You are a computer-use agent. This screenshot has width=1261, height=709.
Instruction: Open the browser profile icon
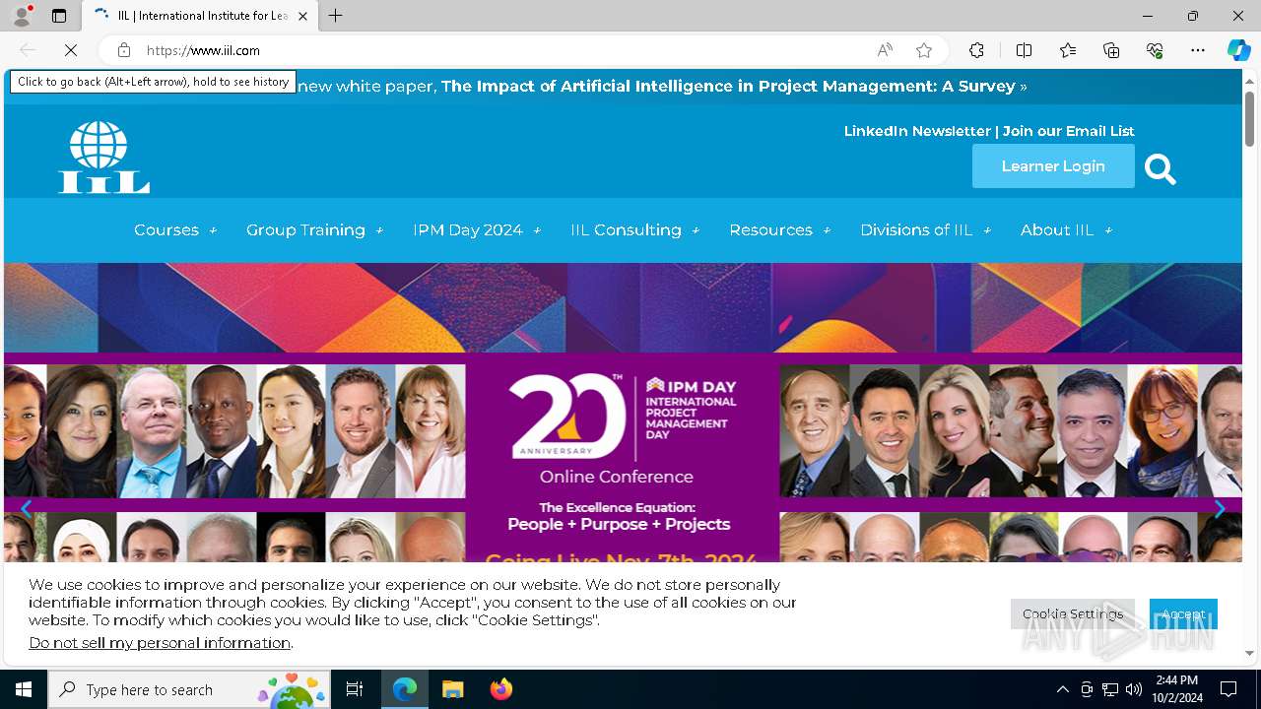coord(22,16)
